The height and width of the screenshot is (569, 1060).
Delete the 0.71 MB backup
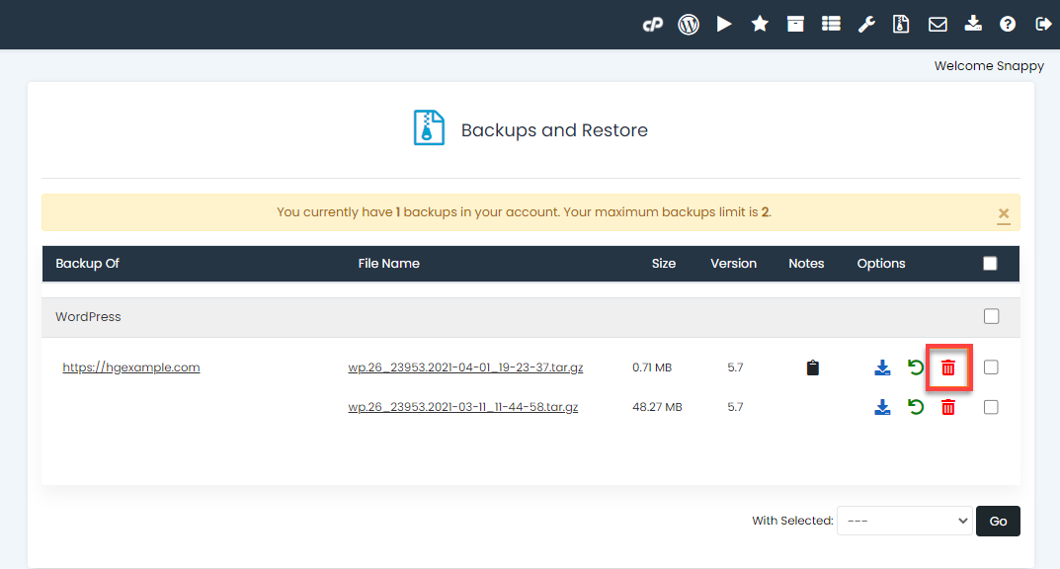[948, 367]
